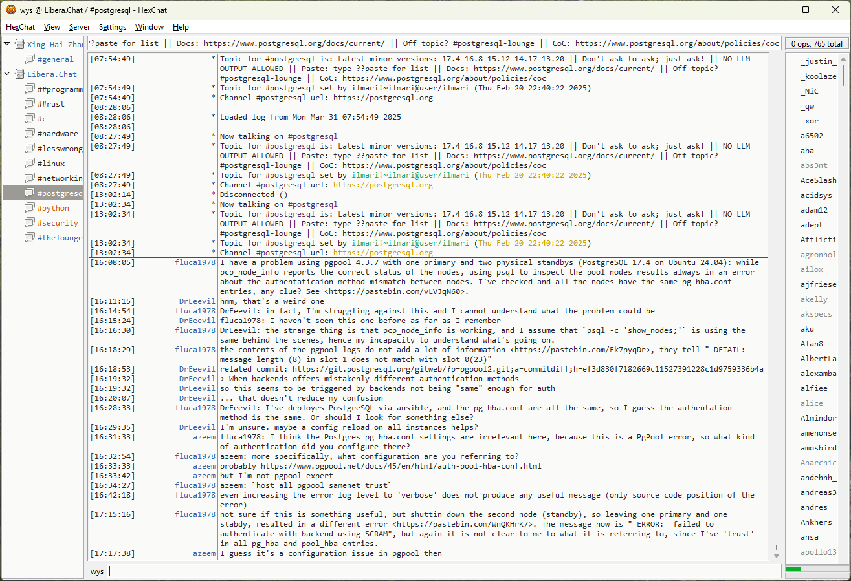Click the #general channel chat icon
The image size is (851, 581).
[29, 59]
